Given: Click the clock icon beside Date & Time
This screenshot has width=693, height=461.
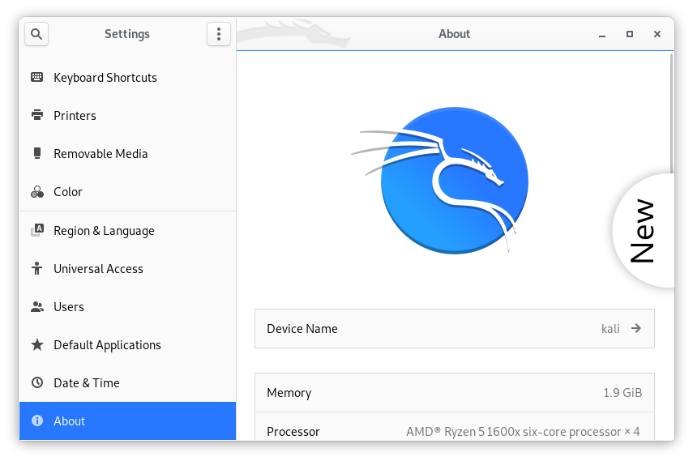Looking at the screenshot, I should click(37, 382).
